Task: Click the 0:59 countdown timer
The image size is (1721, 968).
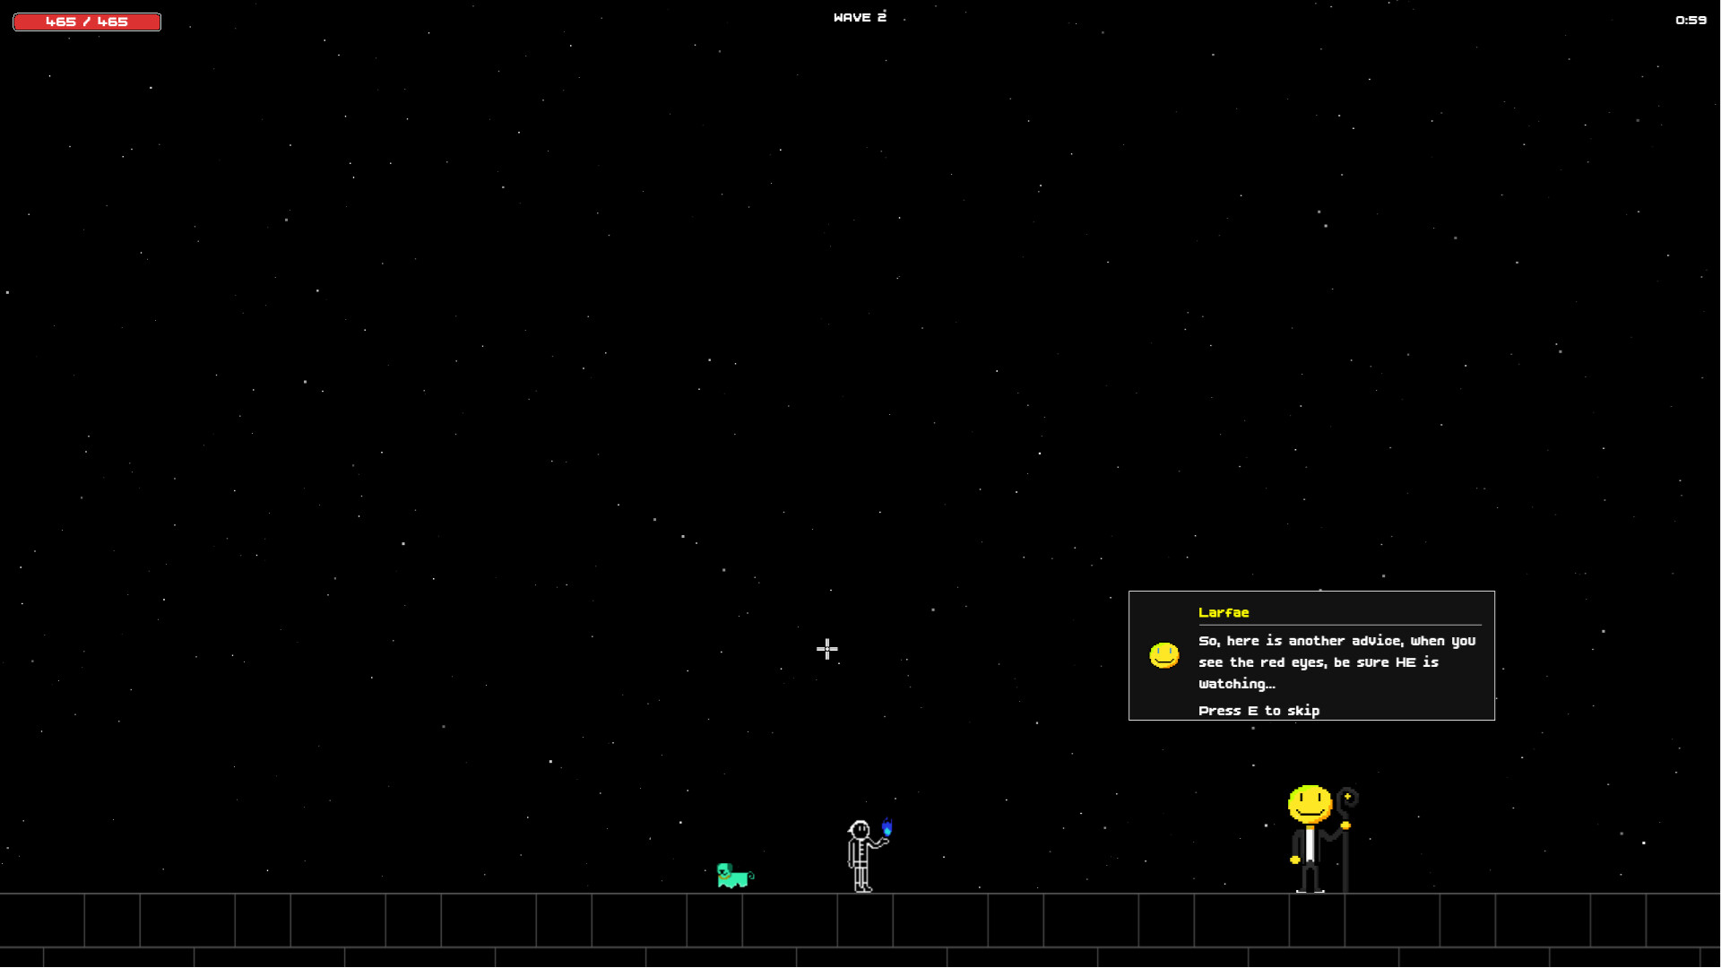Action: (1691, 20)
